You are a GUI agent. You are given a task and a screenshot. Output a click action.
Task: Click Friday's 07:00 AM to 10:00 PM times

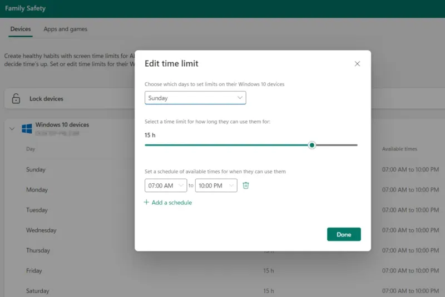tap(411, 271)
